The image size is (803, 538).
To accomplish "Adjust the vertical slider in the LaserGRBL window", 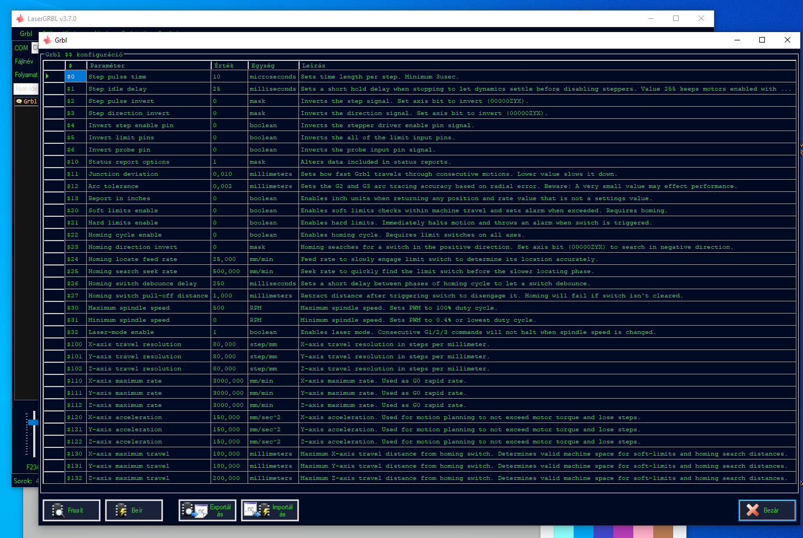I will [x=33, y=422].
